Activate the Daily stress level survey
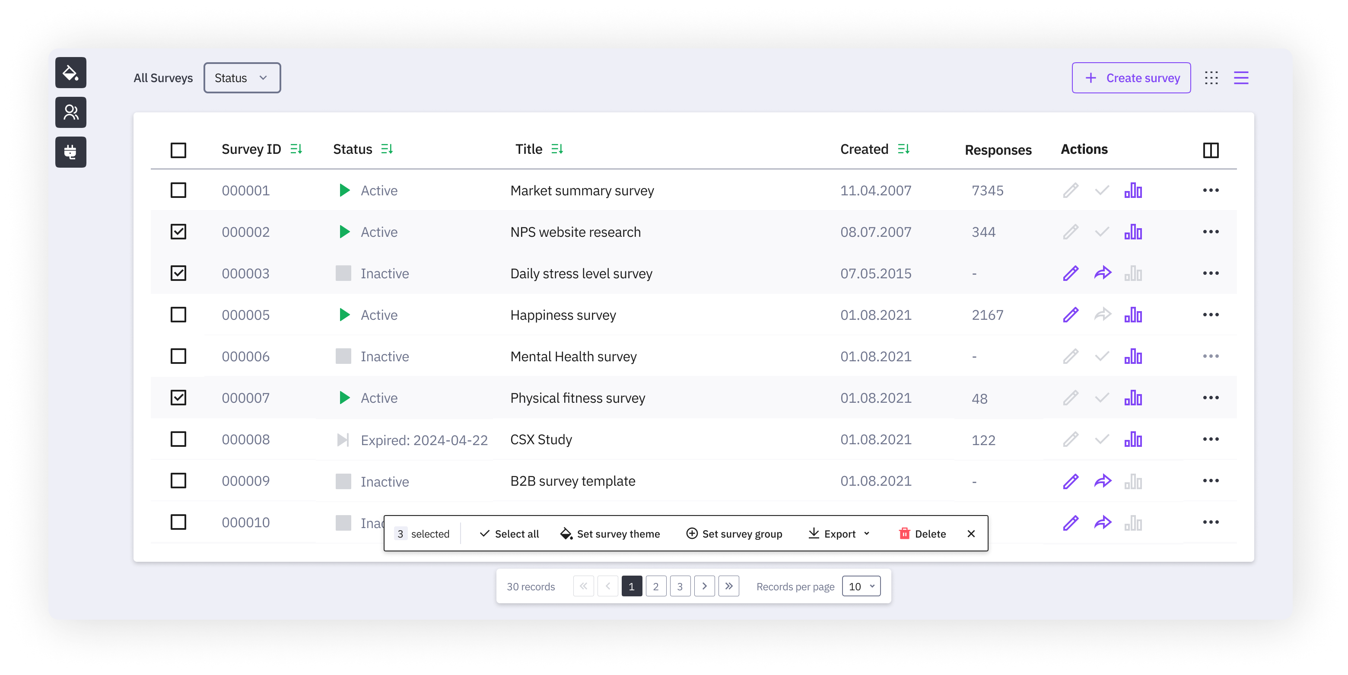The image size is (1348, 675). point(1103,273)
